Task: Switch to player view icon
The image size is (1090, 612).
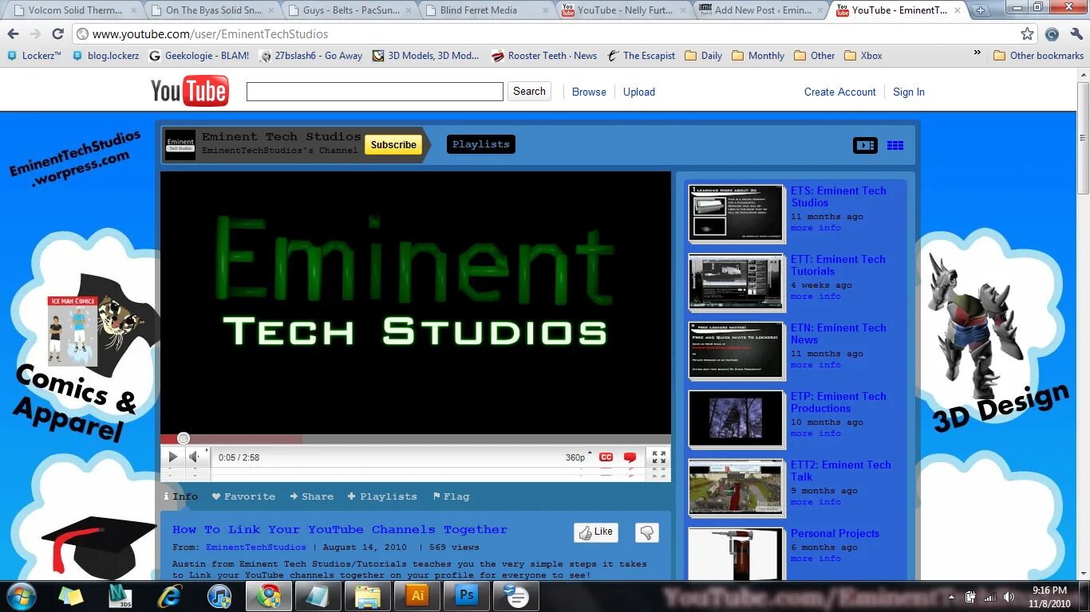Action: pyautogui.click(x=865, y=145)
